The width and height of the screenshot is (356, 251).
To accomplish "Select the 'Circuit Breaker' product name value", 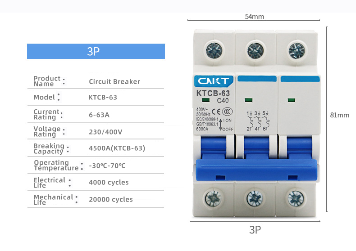I will pos(114,81).
